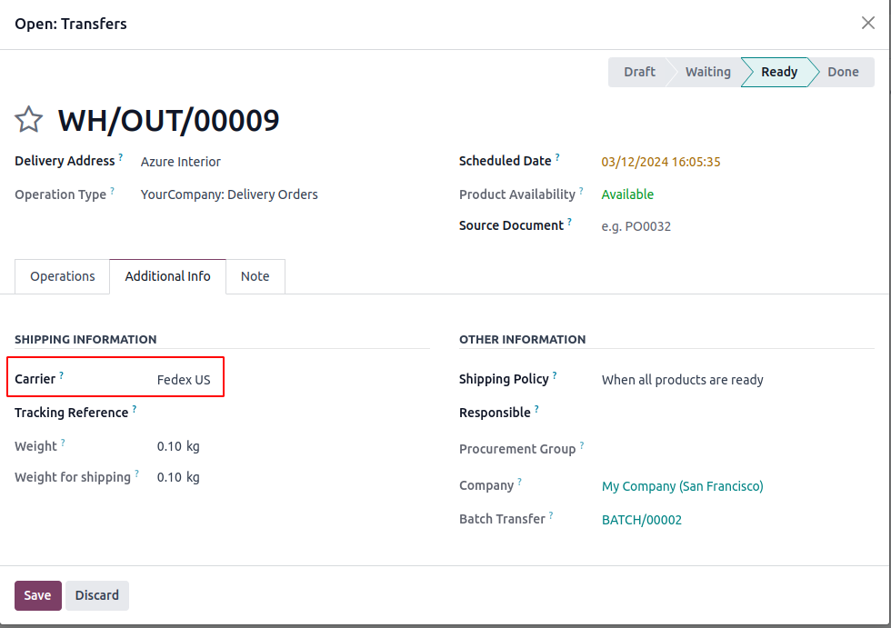Open the Note tab

(255, 276)
